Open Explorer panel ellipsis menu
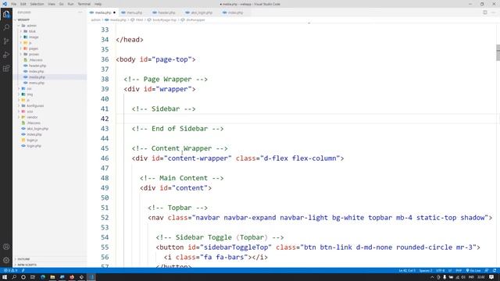500x281 pixels. pos(80,12)
